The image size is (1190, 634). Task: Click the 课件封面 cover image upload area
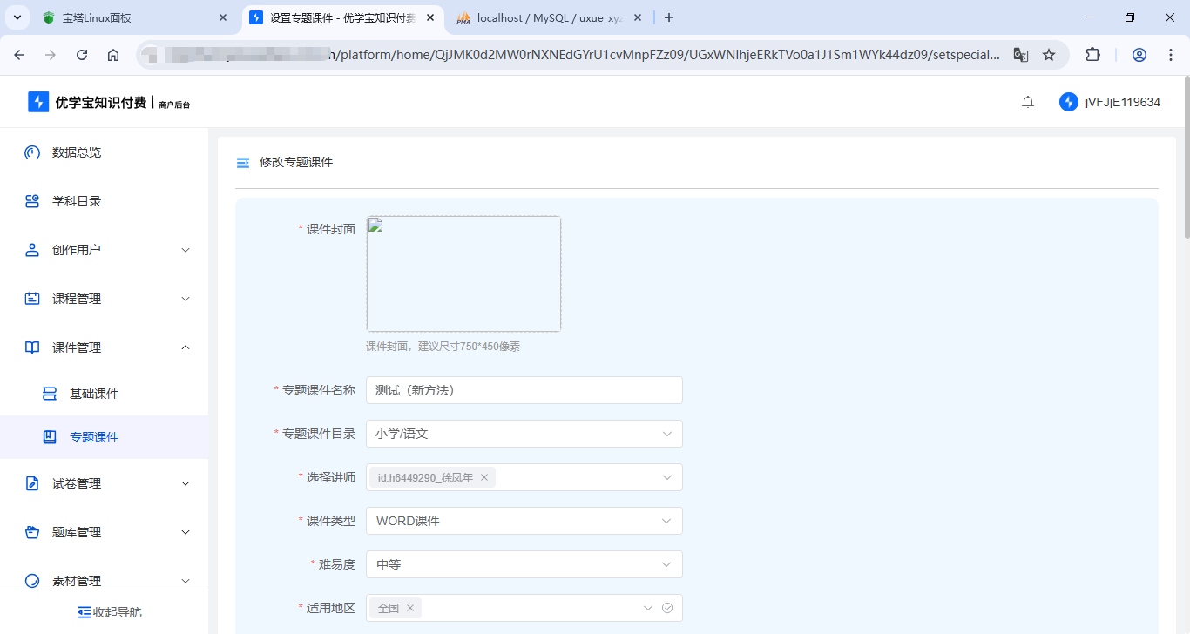tap(463, 273)
